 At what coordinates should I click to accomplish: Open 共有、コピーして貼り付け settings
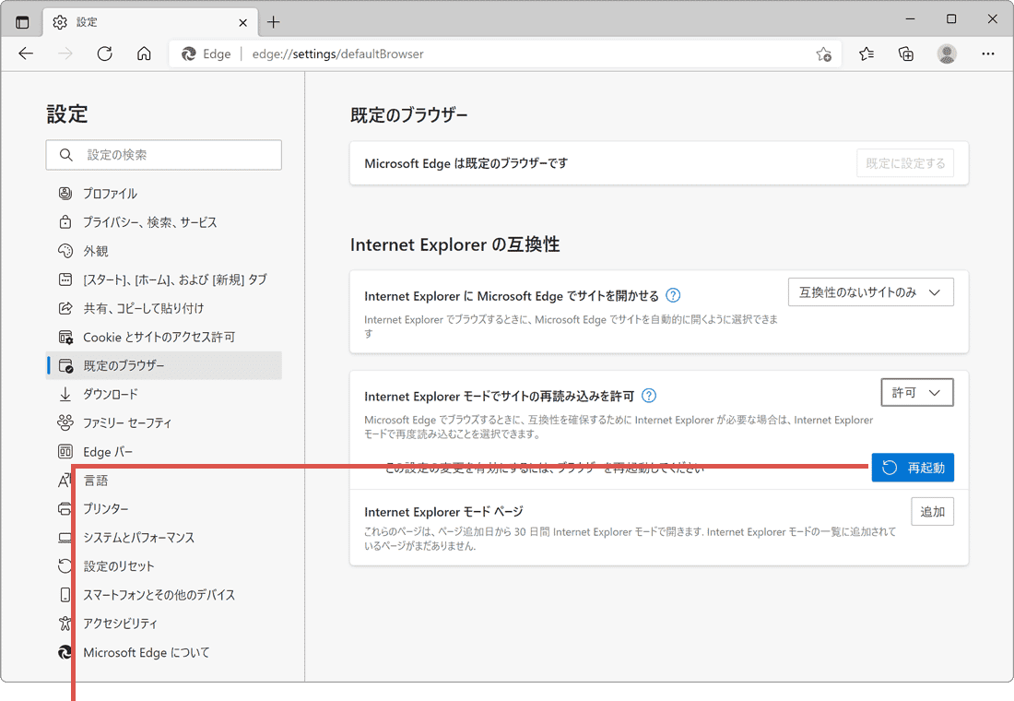point(163,308)
